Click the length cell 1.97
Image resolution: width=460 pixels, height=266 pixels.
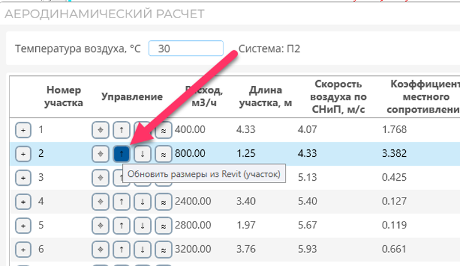(x=246, y=225)
